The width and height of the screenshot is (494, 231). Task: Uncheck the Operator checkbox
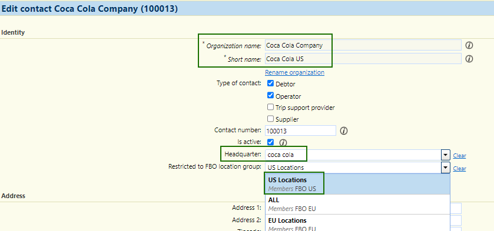[x=270, y=95]
